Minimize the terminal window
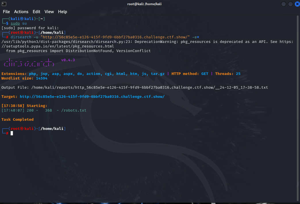The width and height of the screenshot is (300, 204). [x=283, y=4]
